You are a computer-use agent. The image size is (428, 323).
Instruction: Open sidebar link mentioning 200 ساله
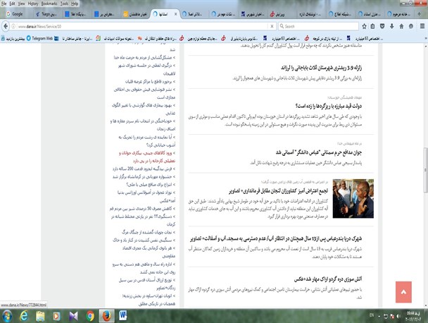point(144,169)
